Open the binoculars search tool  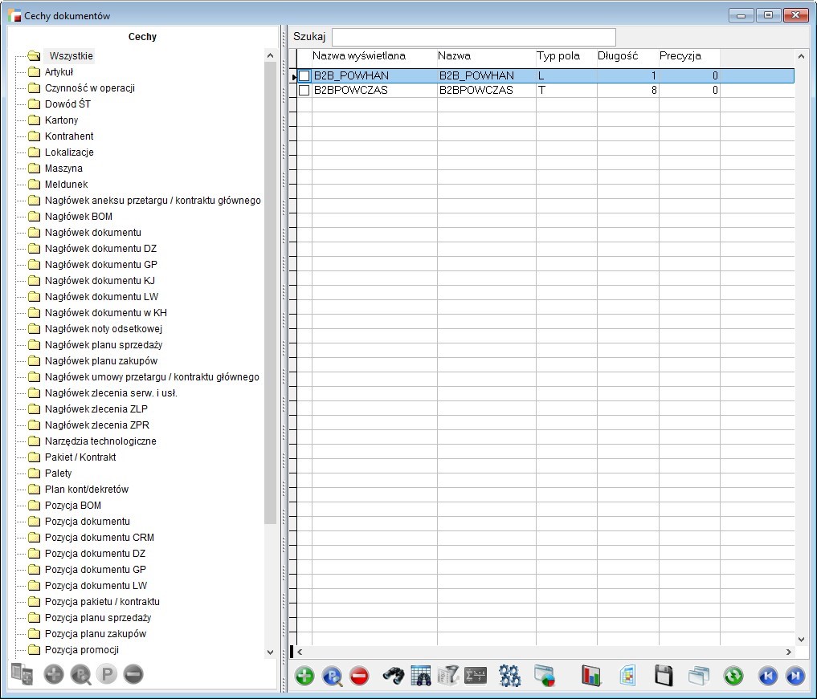[393, 677]
